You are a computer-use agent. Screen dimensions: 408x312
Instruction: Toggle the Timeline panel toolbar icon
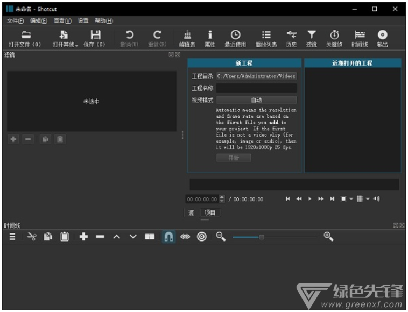point(360,39)
